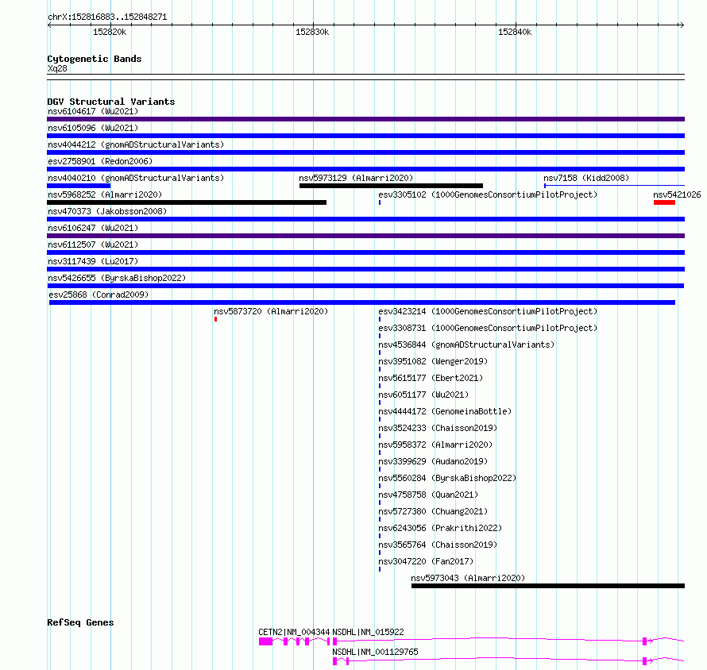The width and height of the screenshot is (707, 670).
Task: Select NSDHL|NM_001129765 transcript label
Action: 375,652
